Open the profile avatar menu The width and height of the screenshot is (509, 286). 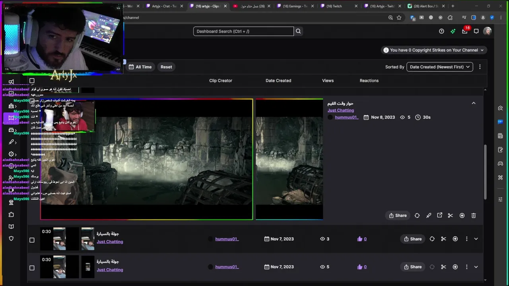point(488,31)
